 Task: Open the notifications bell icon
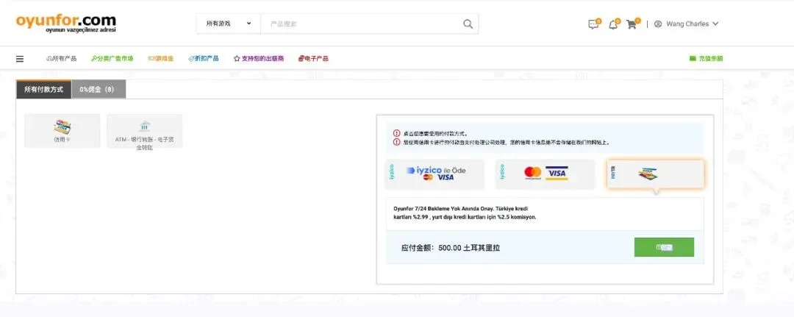(x=613, y=24)
